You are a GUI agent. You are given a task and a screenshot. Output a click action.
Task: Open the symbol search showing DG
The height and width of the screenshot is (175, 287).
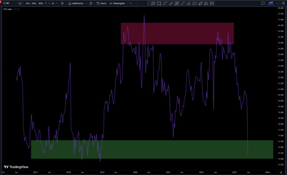tap(7, 3)
